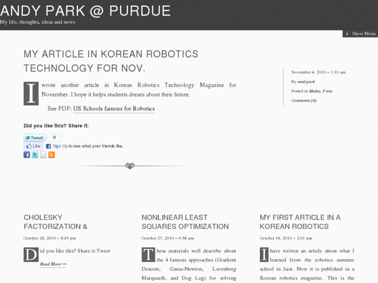Click the Tweet button

34,138
